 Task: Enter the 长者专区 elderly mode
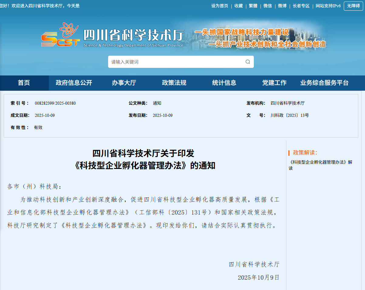click(x=301, y=6)
